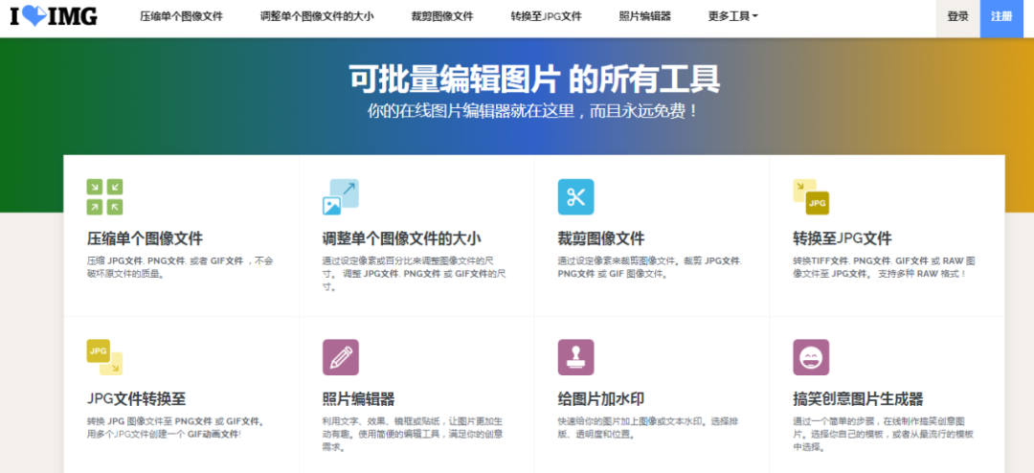
Task: Click the watermark card description text
Action: [x=649, y=427]
